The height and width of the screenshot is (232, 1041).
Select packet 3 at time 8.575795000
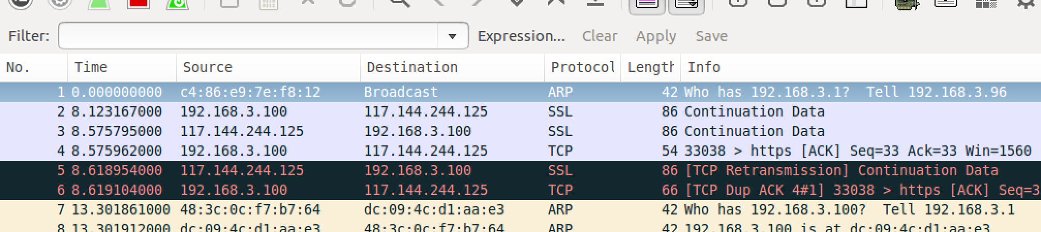520,131
